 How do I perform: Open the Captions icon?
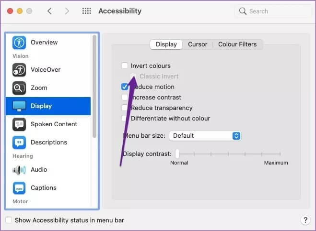19,188
